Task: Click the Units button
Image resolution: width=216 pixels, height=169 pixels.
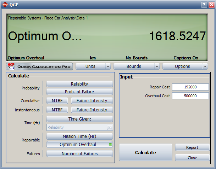Action: [90, 66]
